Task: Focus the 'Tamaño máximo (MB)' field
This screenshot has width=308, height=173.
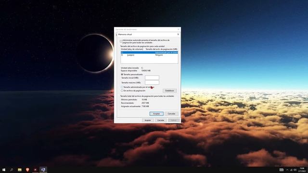Action: 152,82
